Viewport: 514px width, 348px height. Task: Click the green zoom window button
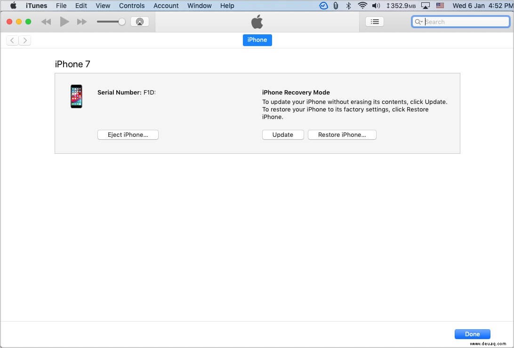pyautogui.click(x=28, y=22)
